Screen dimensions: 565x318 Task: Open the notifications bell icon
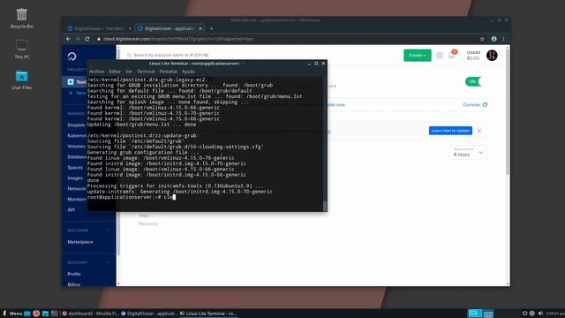451,55
